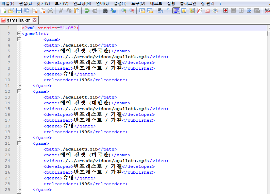The width and height of the screenshot is (270, 194).
Task: Save the recorded macro icon
Action: (x=257, y=11)
